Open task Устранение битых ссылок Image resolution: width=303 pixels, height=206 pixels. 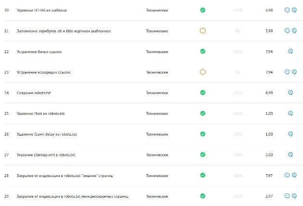(x=39, y=52)
